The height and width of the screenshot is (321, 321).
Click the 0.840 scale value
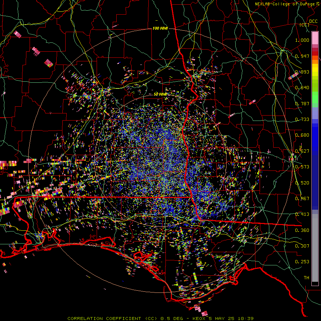[302, 88]
